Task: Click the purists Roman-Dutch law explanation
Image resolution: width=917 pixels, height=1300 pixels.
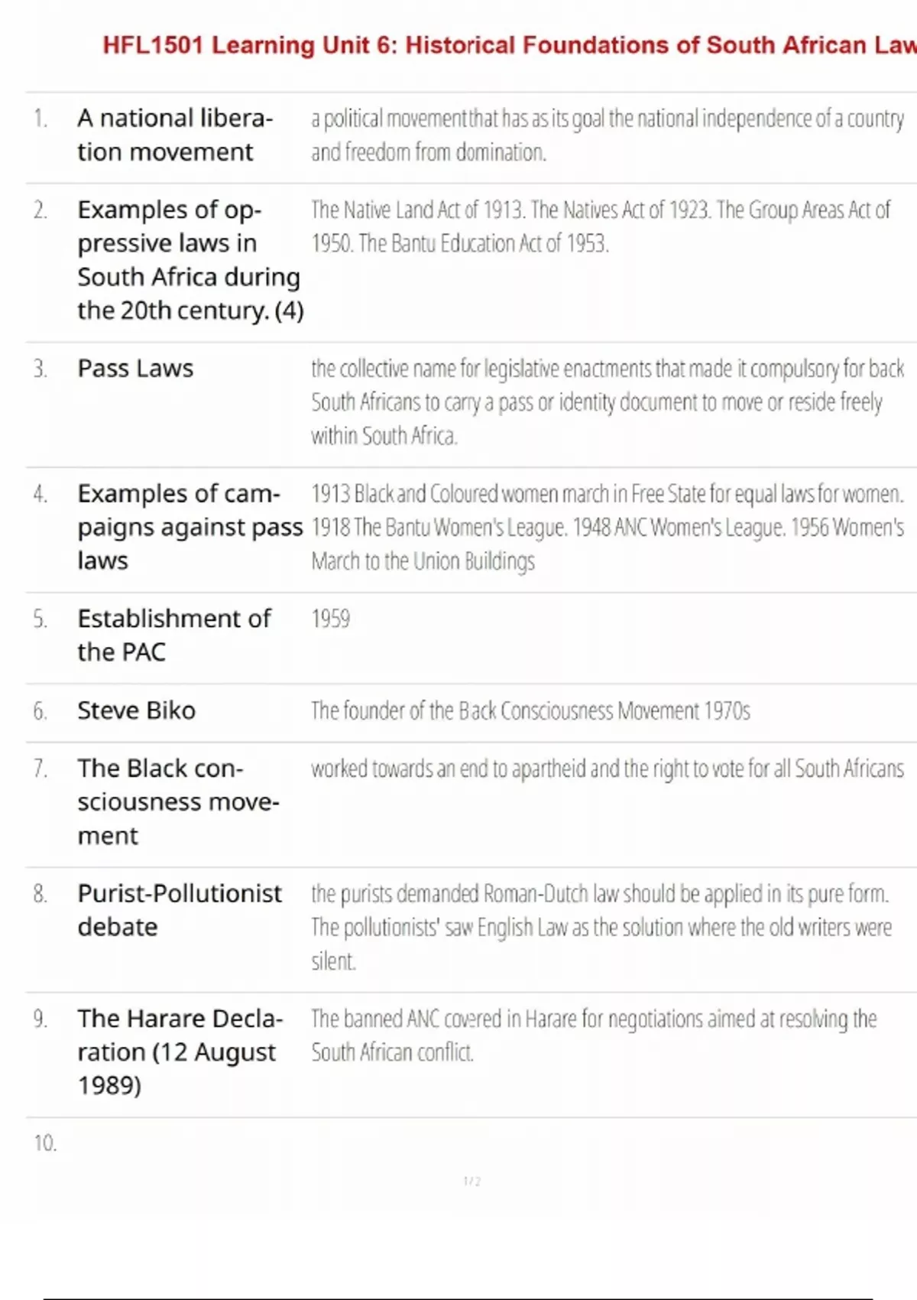Action: pyautogui.click(x=601, y=927)
